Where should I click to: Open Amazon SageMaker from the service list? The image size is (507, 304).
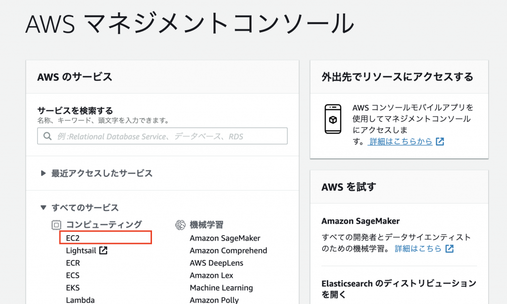point(225,238)
